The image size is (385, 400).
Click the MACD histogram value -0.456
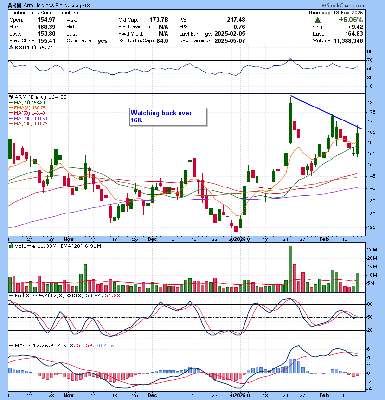pyautogui.click(x=105, y=346)
